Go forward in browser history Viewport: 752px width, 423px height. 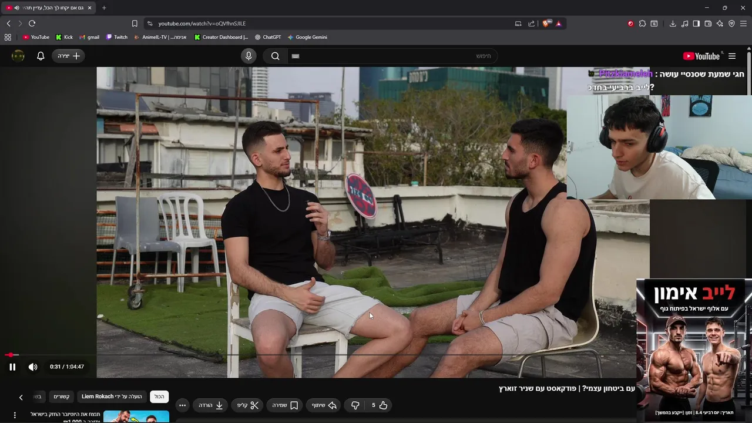click(19, 23)
